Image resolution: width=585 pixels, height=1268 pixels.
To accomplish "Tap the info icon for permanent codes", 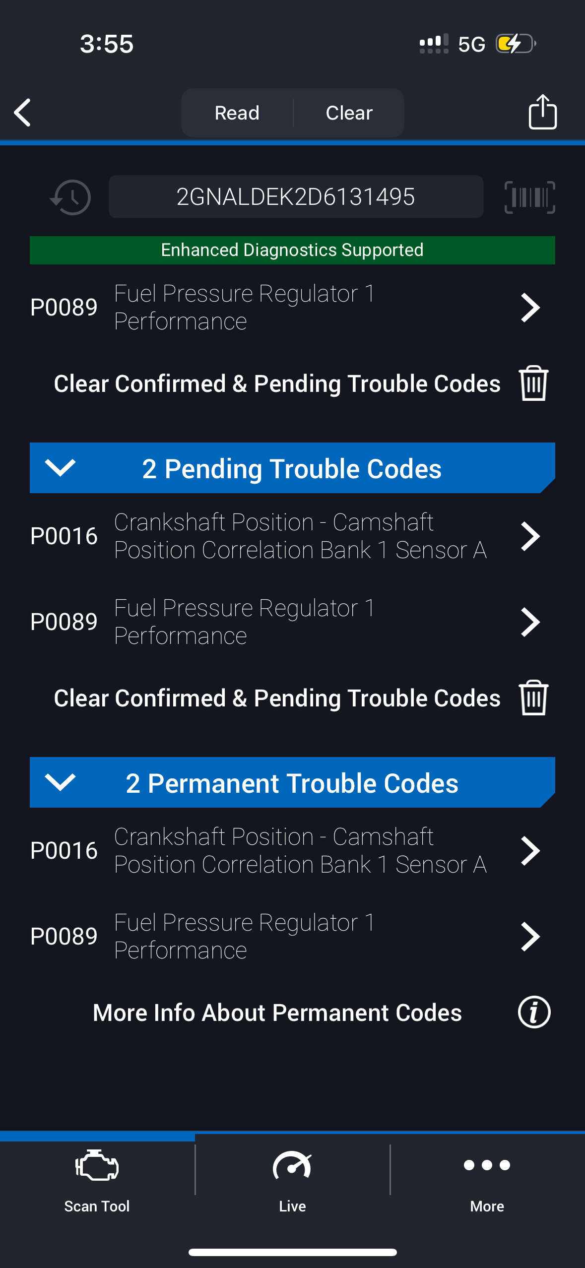I will click(534, 1012).
